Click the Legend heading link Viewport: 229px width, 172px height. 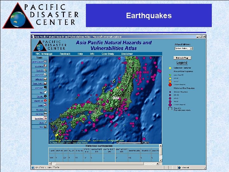tap(182, 63)
